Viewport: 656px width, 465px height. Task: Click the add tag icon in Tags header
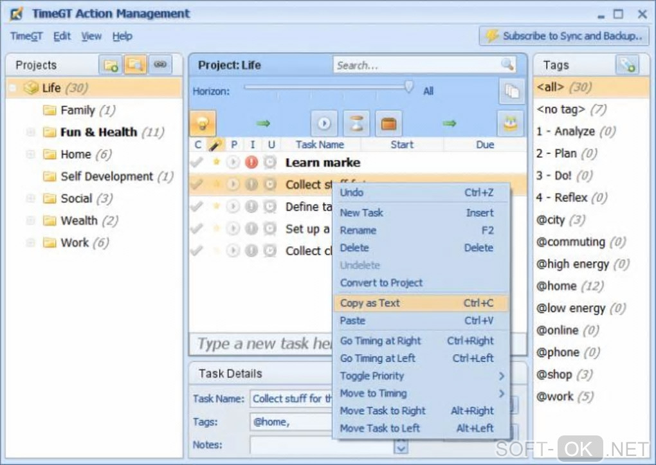627,65
